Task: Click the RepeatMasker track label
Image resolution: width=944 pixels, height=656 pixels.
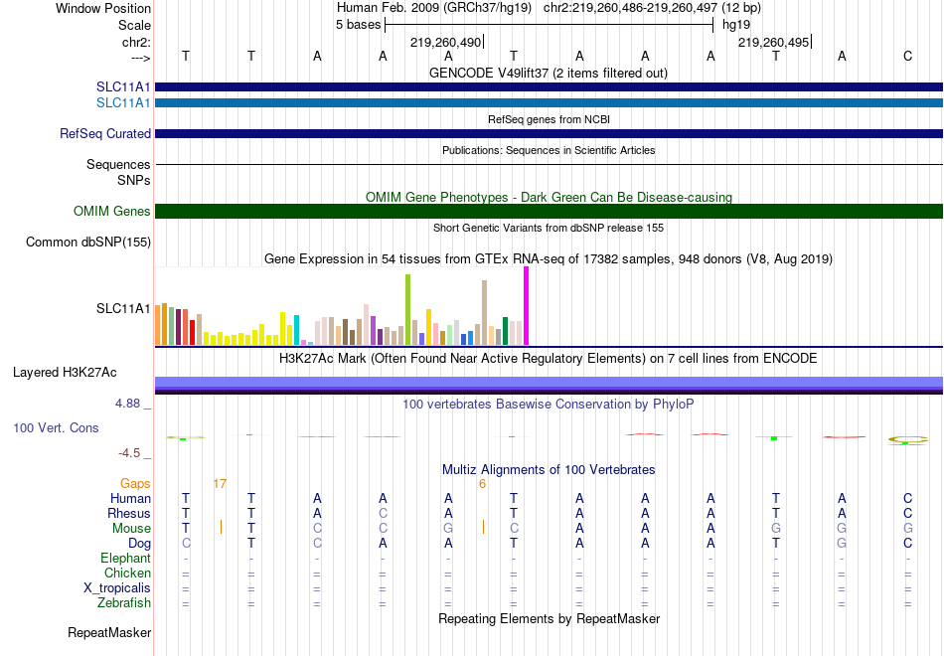Action: point(109,632)
